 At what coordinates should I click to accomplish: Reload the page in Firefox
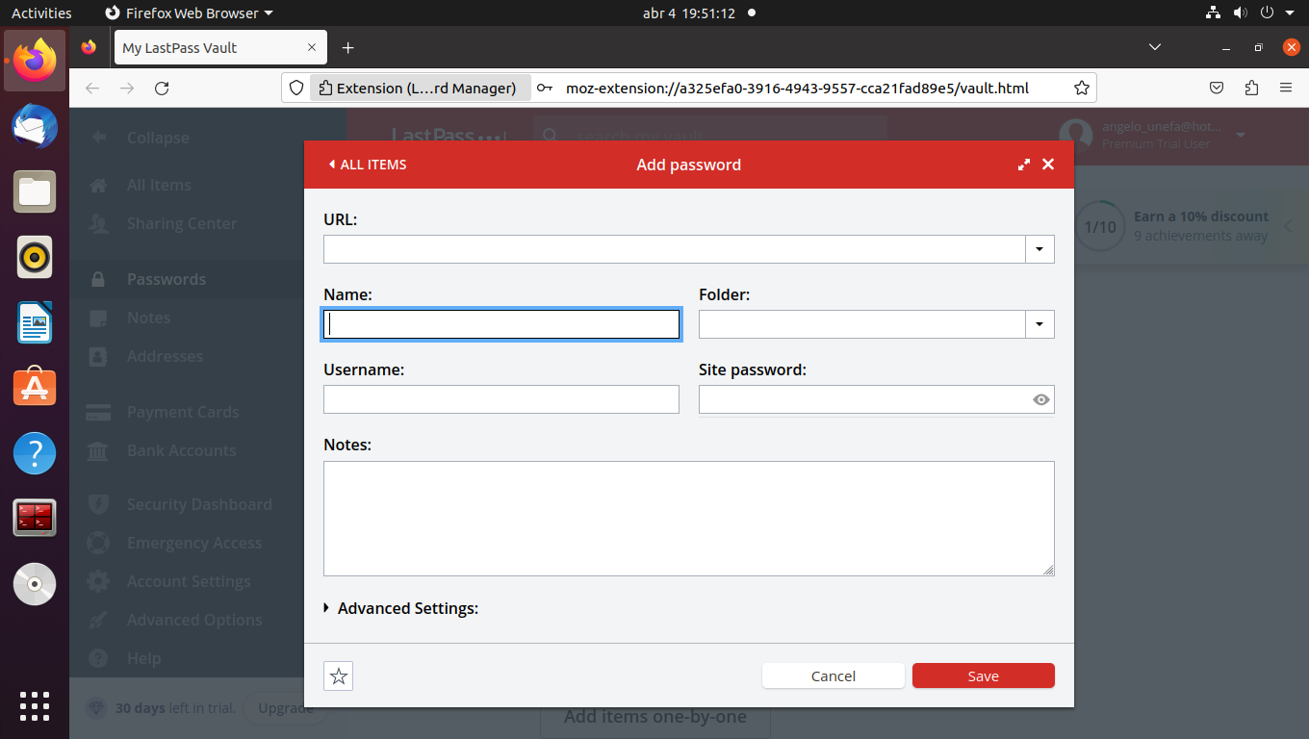pos(162,88)
